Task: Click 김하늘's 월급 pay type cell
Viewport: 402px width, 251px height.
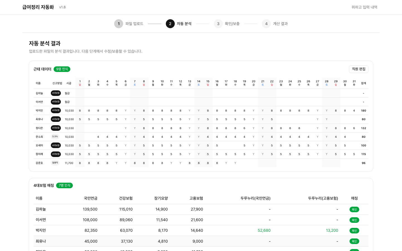Action: (x=67, y=93)
